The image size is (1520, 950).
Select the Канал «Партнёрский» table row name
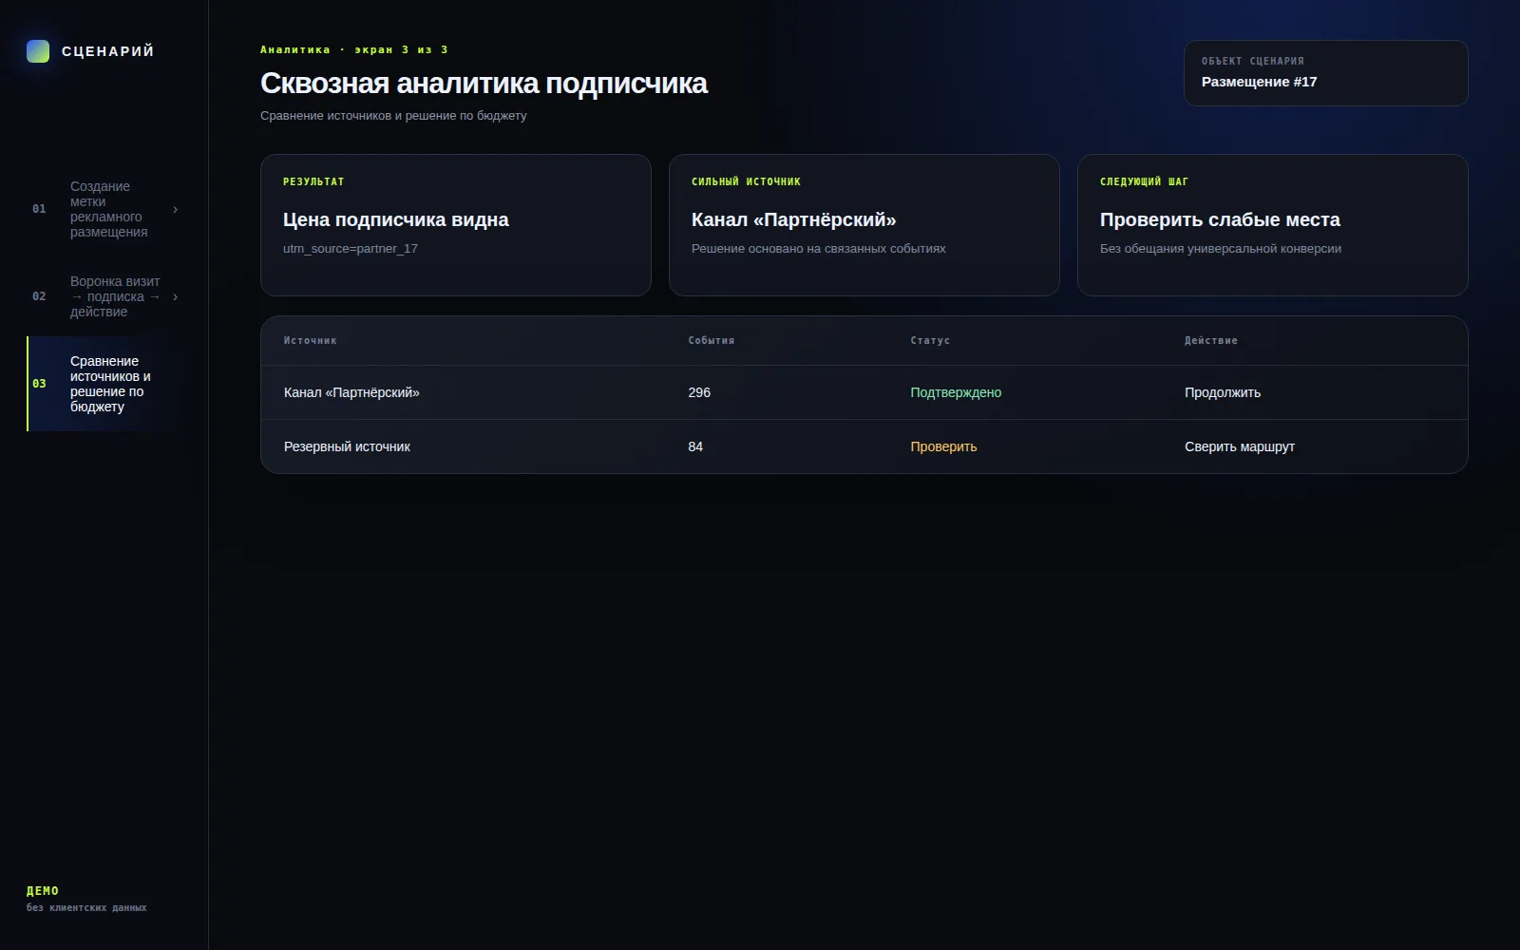351,392
